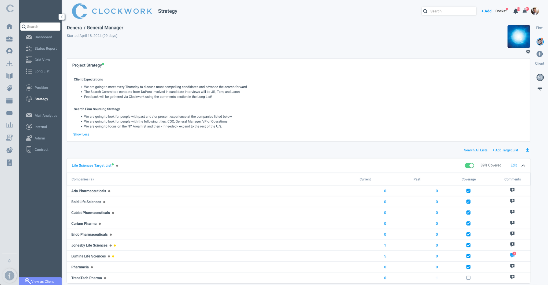Uncheck coverage for Bold Life Sciences
The width and height of the screenshot is (548, 285).
(x=468, y=202)
